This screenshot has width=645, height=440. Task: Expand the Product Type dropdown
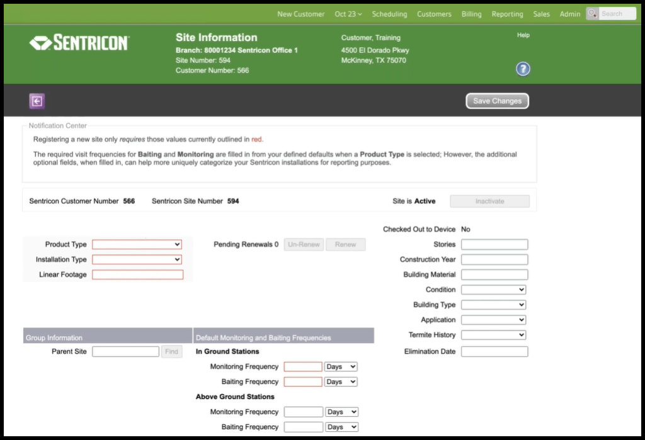click(137, 244)
